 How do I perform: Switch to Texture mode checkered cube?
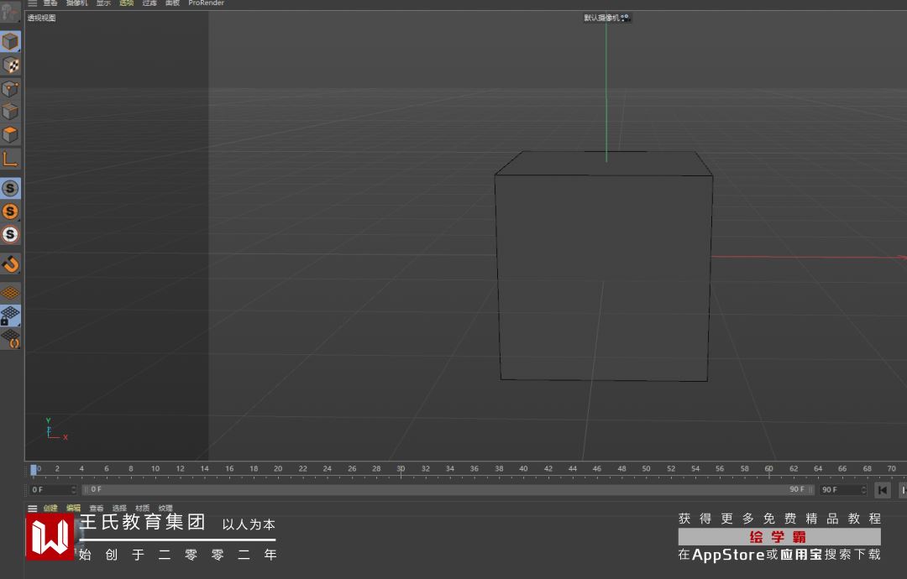pyautogui.click(x=10, y=65)
